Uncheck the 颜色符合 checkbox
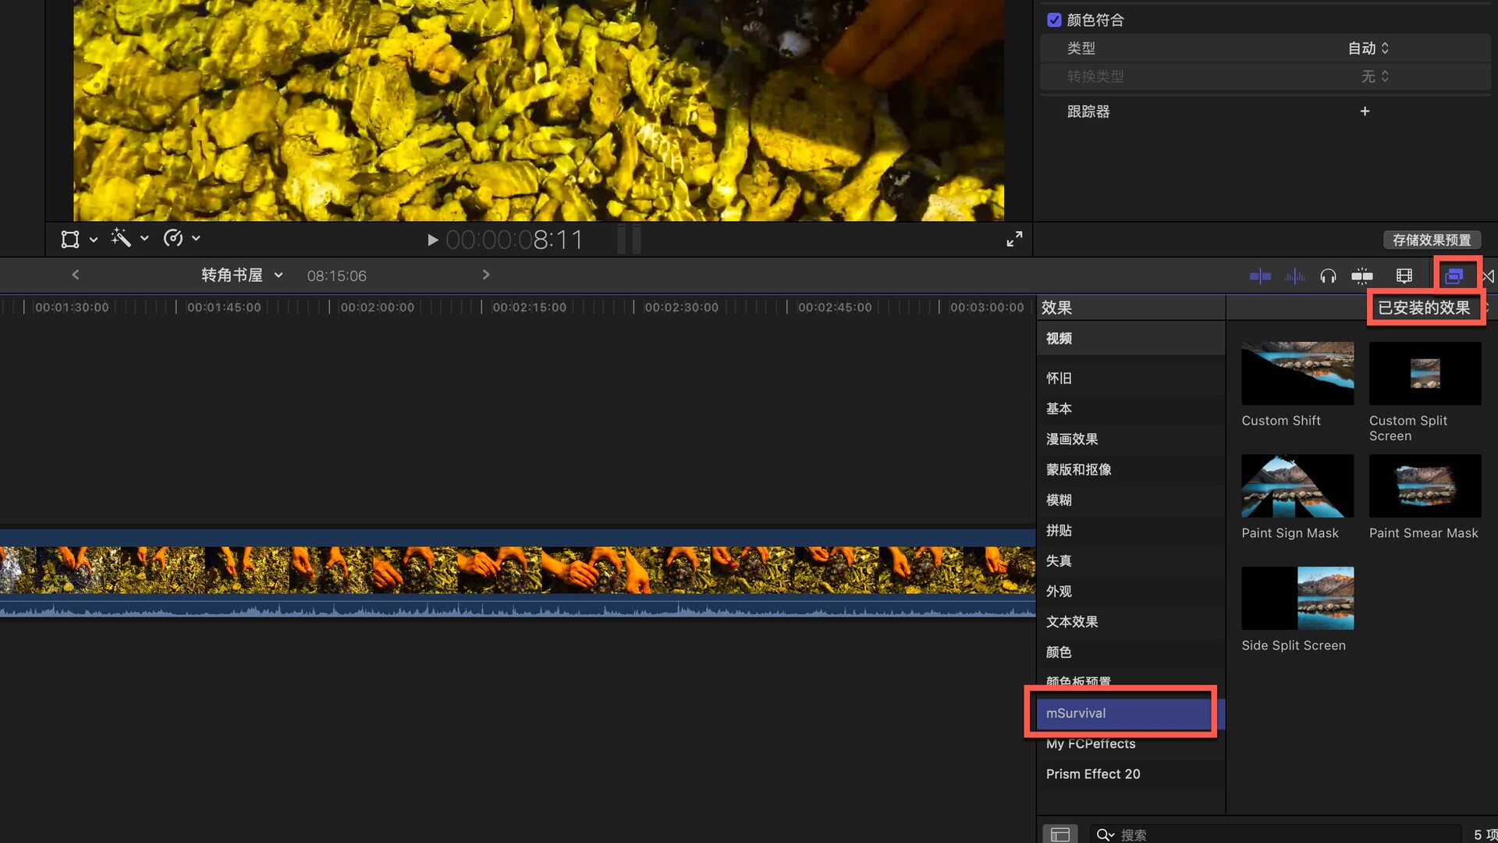 click(1054, 20)
